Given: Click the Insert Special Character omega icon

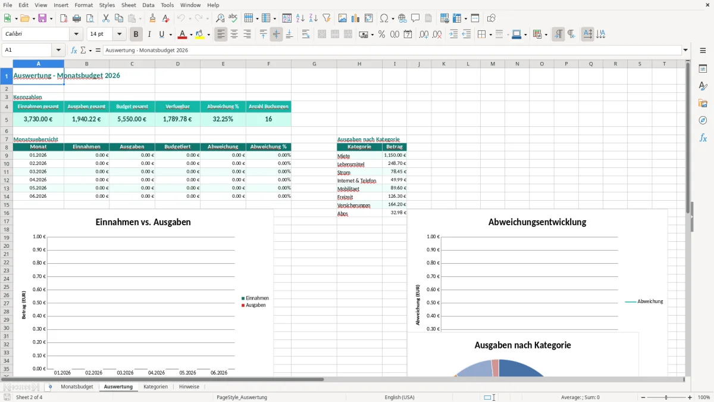Looking at the screenshot, I should [384, 18].
